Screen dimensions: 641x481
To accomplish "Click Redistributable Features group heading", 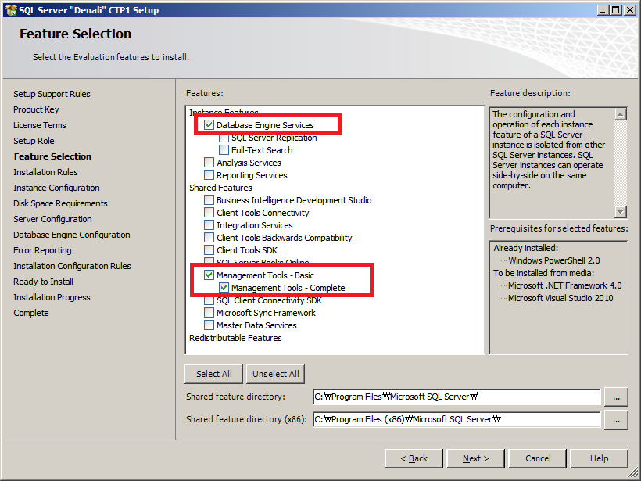I will [x=235, y=338].
